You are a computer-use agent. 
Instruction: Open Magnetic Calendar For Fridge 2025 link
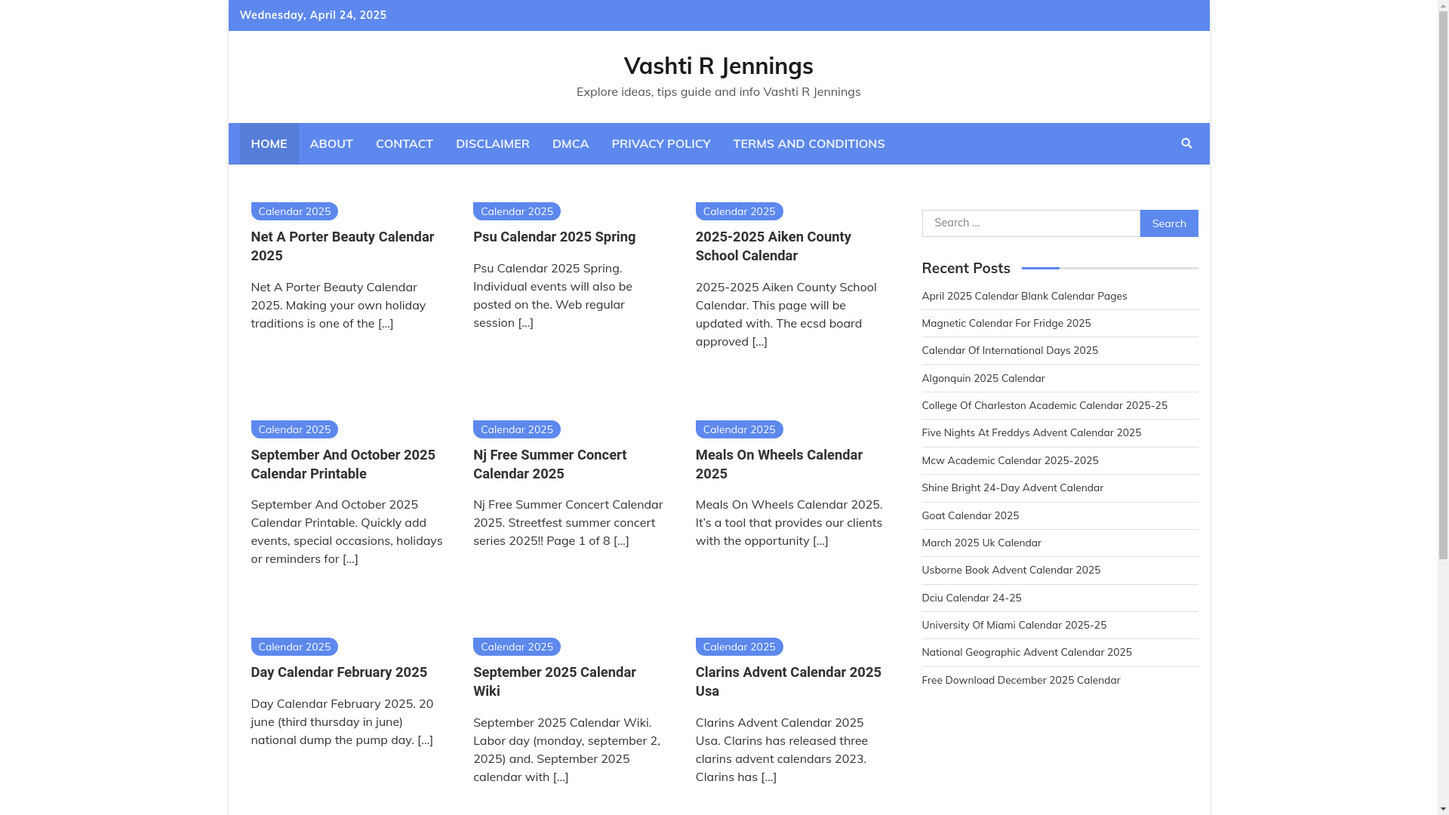click(1006, 323)
